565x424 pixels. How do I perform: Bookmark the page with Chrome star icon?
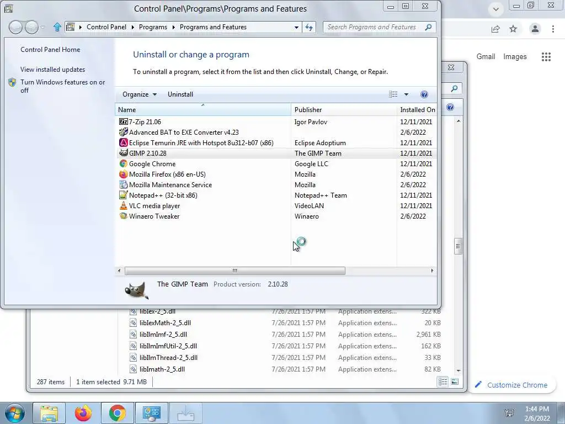(513, 29)
